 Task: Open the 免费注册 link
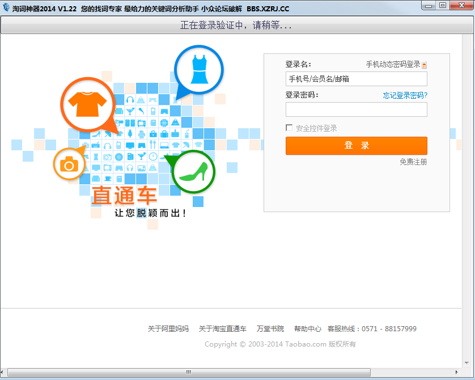coord(413,162)
